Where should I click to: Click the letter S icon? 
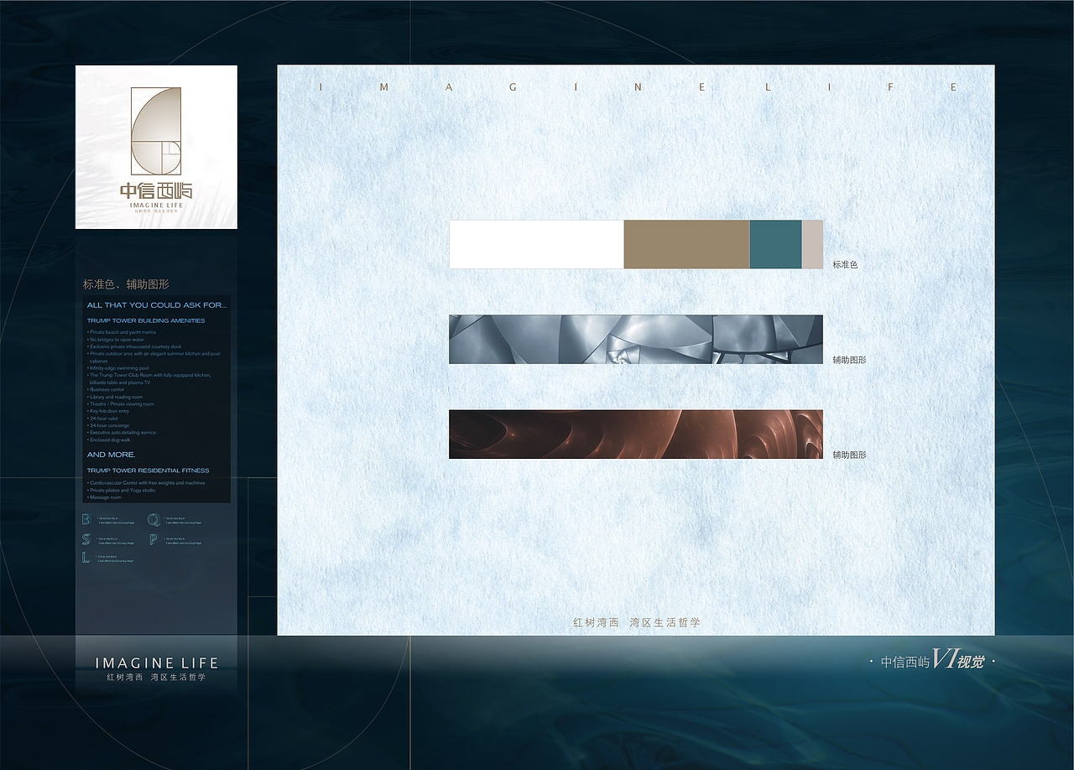(86, 540)
